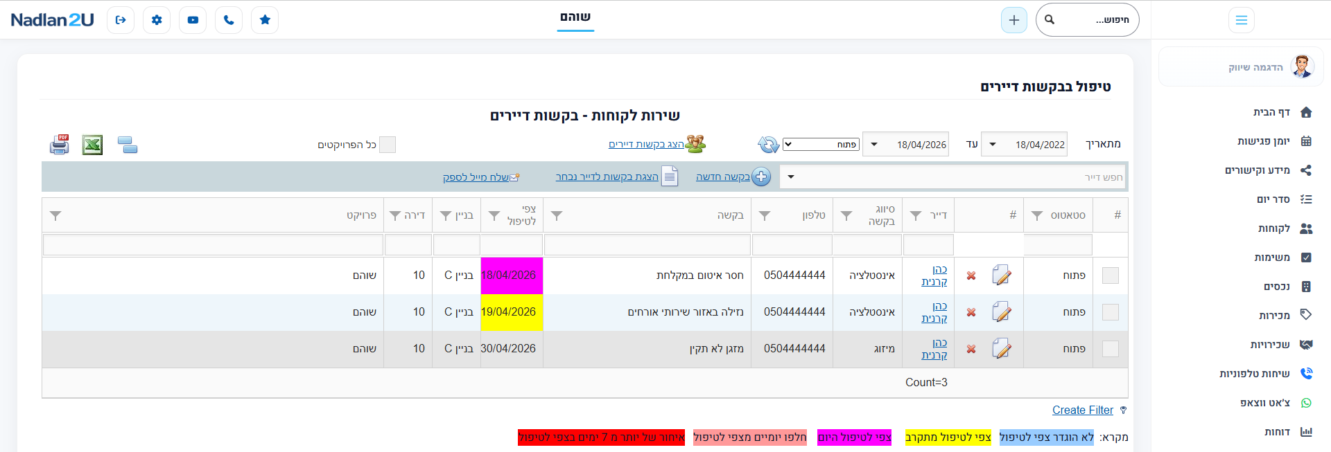Delete request row חסר איטום במקלחת
Screen dimensions: 1331x452
click(971, 275)
